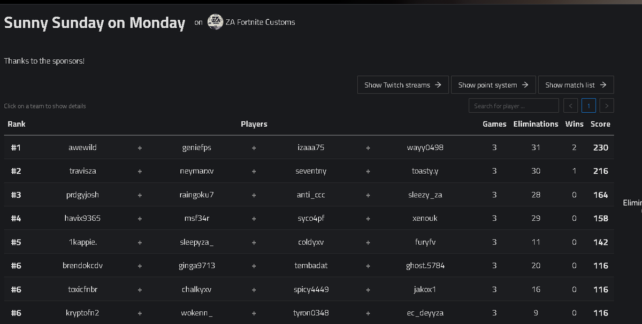Open the Show match list button
Image resolution: width=642 pixels, height=324 pixels.
[x=576, y=84]
